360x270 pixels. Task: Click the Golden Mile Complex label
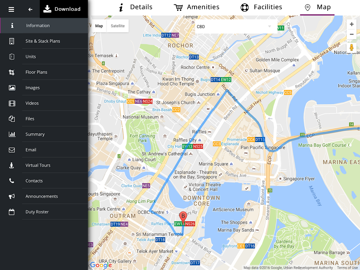277,60
